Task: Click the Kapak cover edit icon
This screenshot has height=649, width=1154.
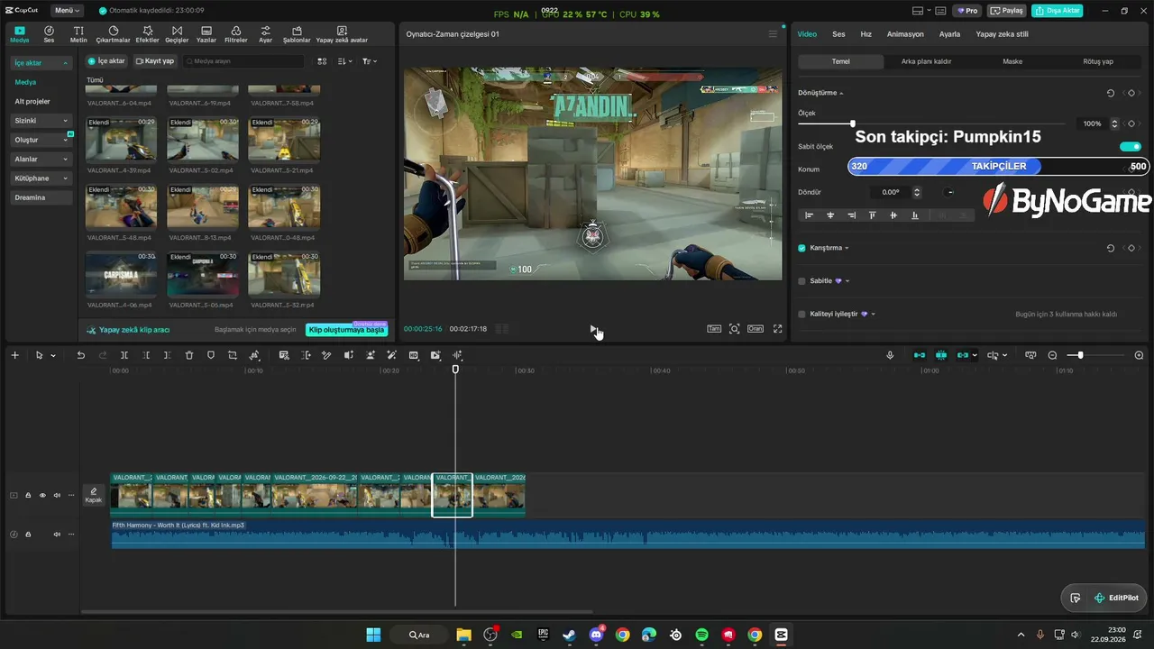Action: pos(94,495)
